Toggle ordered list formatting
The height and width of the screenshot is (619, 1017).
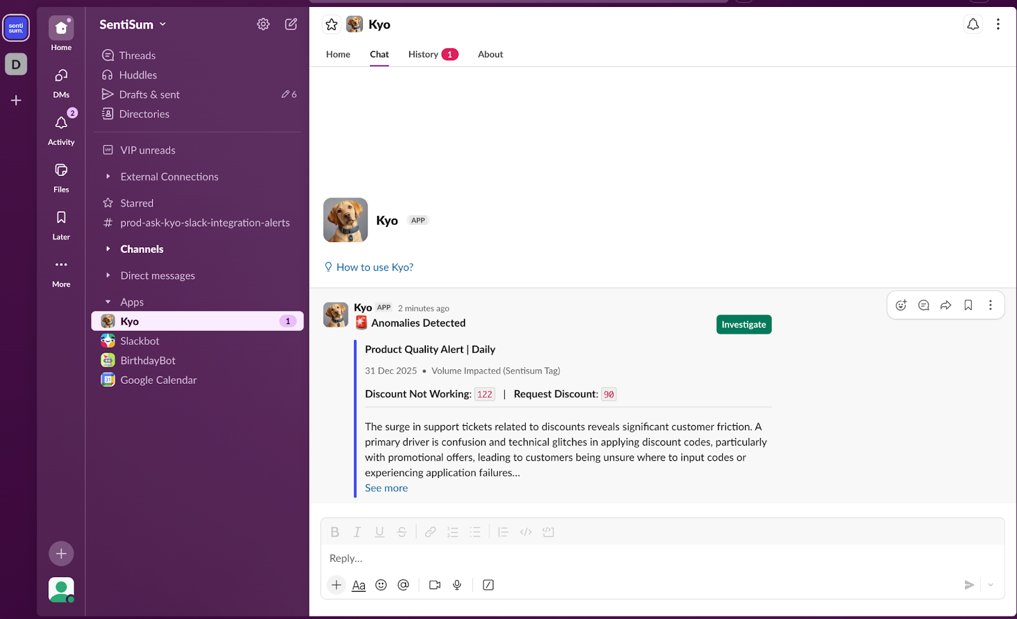click(453, 532)
